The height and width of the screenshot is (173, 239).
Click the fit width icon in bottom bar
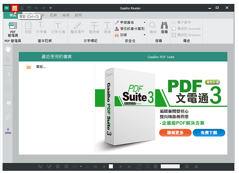(x=148, y=167)
